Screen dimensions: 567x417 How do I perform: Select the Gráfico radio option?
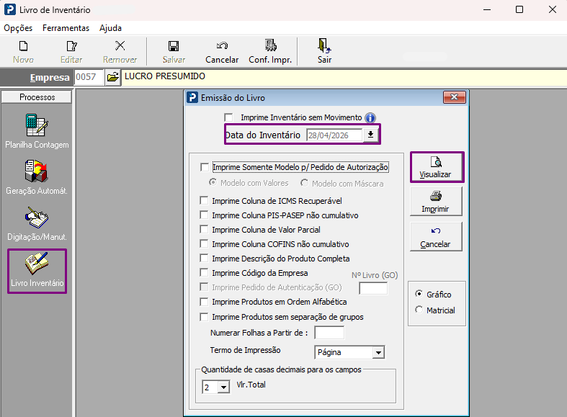419,294
